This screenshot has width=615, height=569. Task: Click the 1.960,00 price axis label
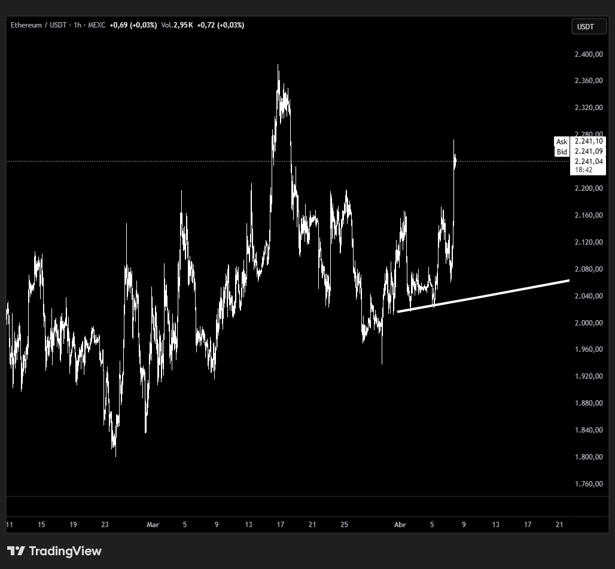coord(589,349)
